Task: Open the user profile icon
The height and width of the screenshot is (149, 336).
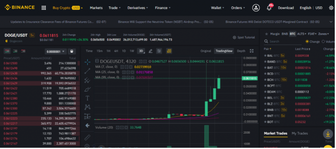Action: click(256, 8)
